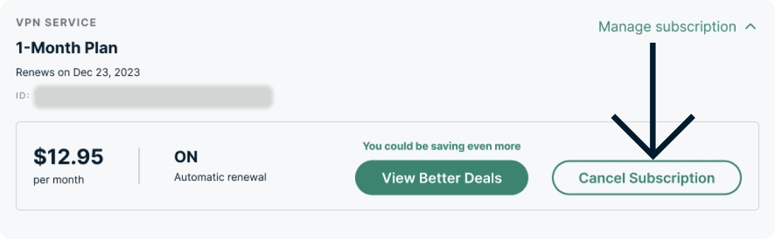Click the Renews on Dec 23, 2023 text

(x=78, y=73)
